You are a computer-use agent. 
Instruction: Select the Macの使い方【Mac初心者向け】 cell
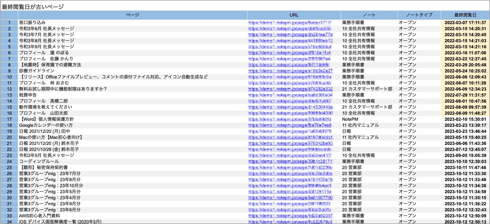51,137
